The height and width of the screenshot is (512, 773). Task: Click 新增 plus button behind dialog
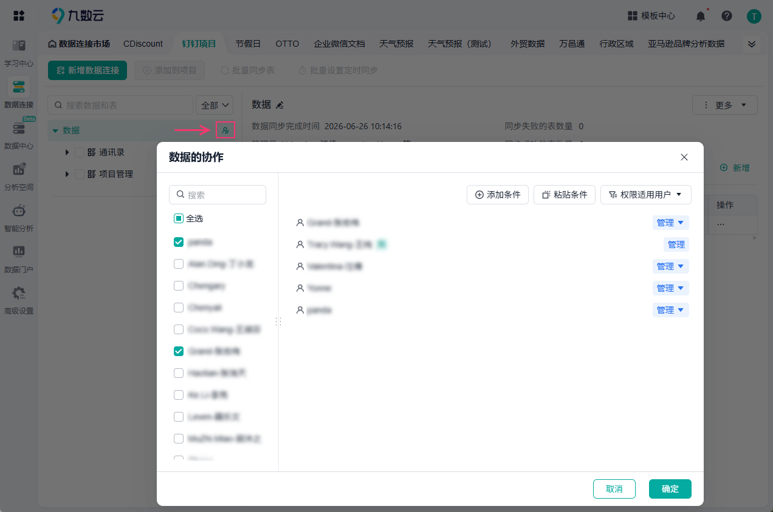pyautogui.click(x=735, y=167)
